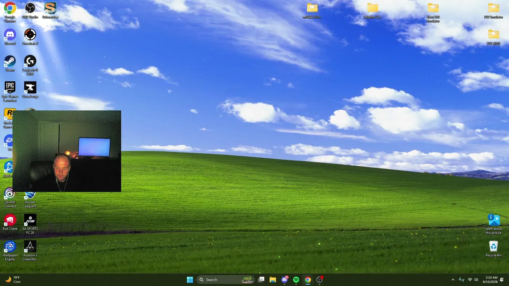This screenshot has width=509, height=286.
Task: Open the notifications bell
Action: click(x=502, y=280)
